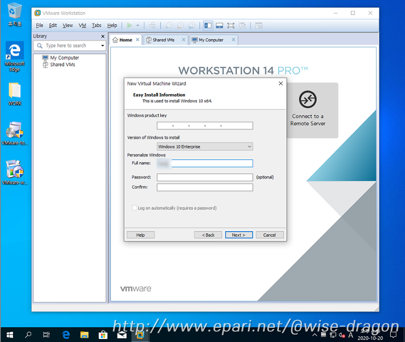Click the Revert Snapshot toolbar icon
The height and width of the screenshot is (342, 405).
coord(180,25)
